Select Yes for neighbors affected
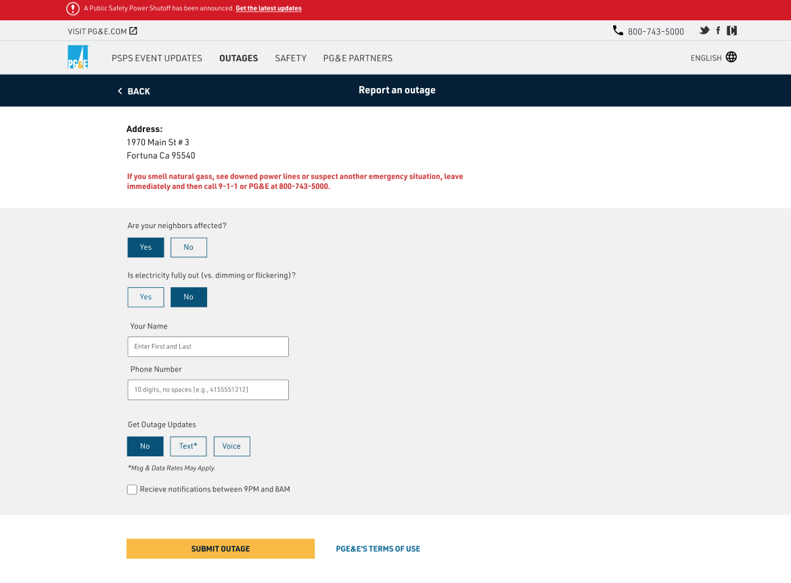The image size is (791, 583). coord(145,247)
